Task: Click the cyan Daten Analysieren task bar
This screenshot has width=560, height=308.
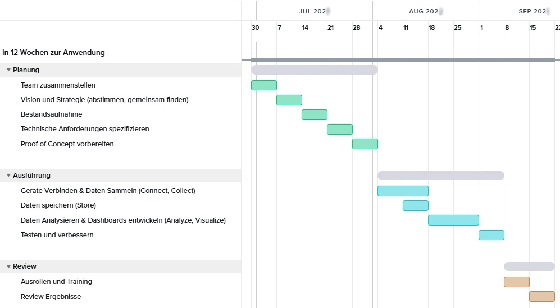Action: [453, 220]
